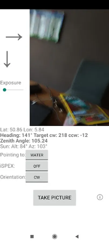Tap the Android home circle button
The height and width of the screenshot is (243, 109).
[x=54, y=237]
